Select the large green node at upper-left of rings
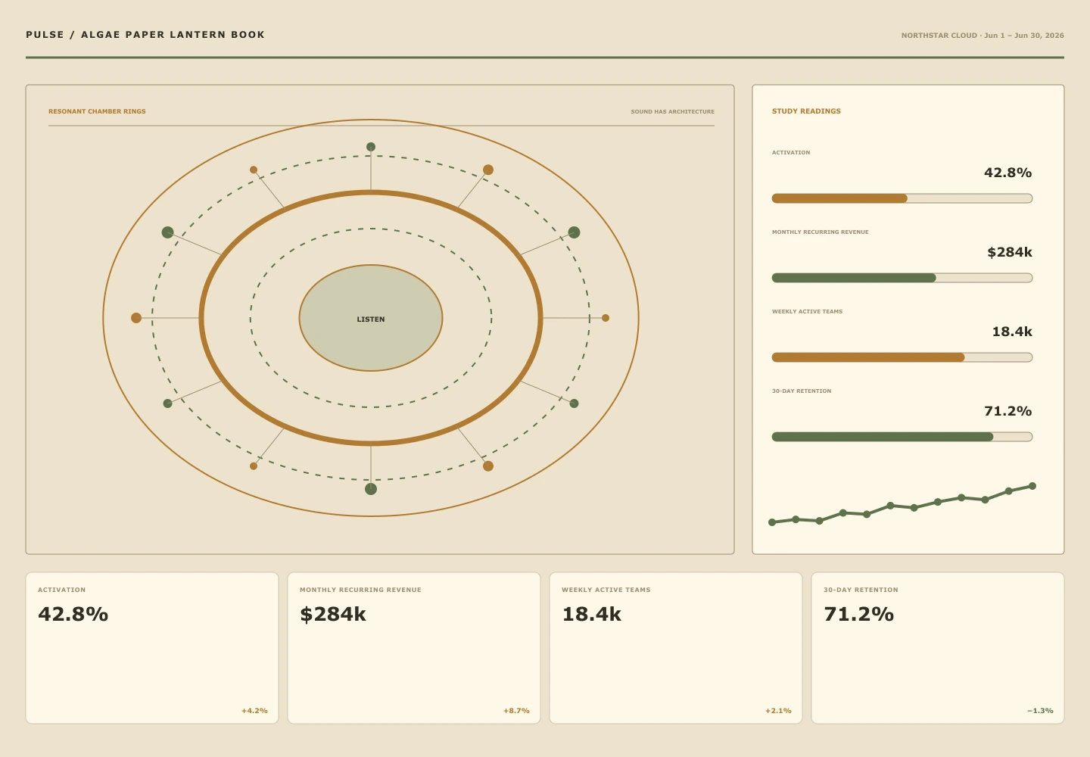 (168, 232)
